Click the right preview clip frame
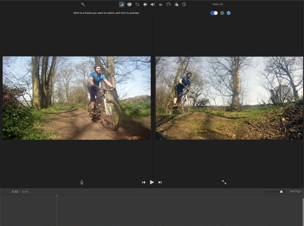 [x=229, y=98]
